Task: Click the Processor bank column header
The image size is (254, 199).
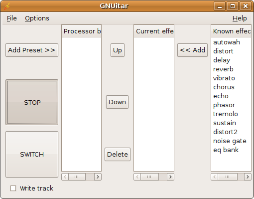Action: click(81, 31)
